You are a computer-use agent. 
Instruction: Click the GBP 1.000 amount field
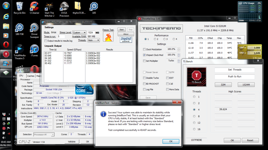(x=254, y=48)
